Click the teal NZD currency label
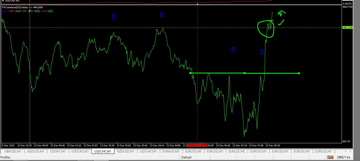Viewport: 360px width, 161px height. (x=37, y=11)
